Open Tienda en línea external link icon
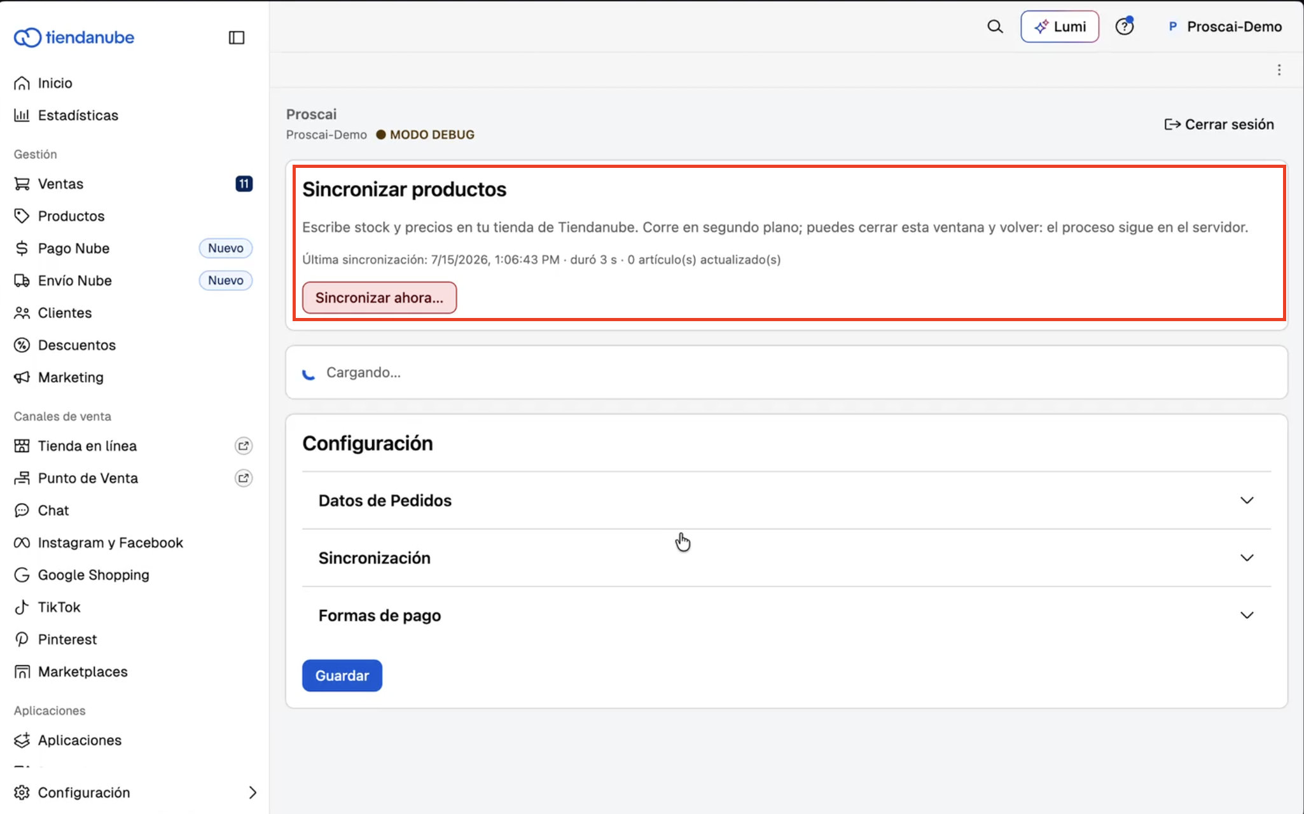The width and height of the screenshot is (1304, 814). pyautogui.click(x=244, y=446)
